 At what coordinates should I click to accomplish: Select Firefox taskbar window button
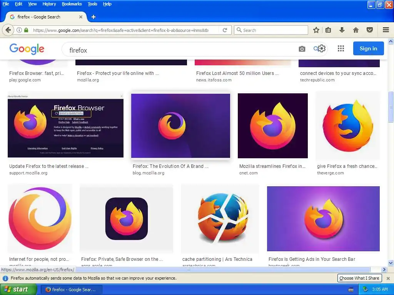point(71,290)
